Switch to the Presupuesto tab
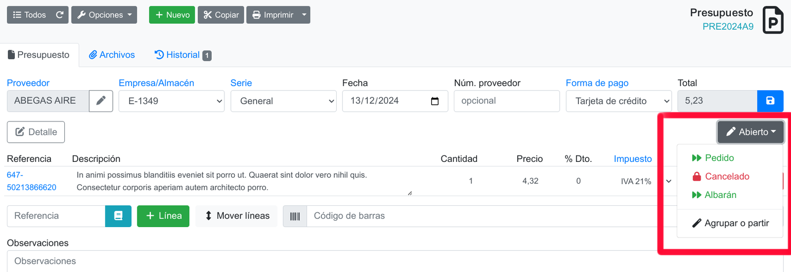The height and width of the screenshot is (272, 791). coord(39,55)
